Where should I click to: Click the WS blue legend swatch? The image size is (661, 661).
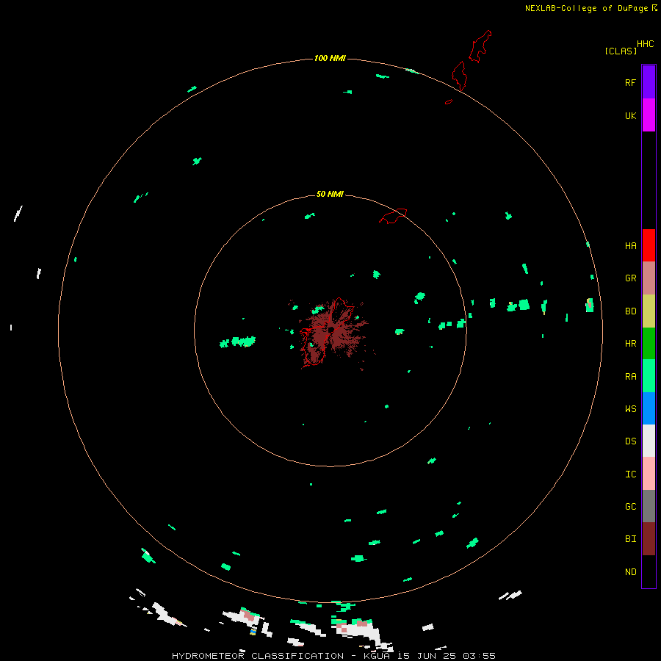point(649,408)
